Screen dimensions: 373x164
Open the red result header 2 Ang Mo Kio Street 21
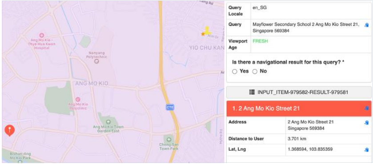coord(299,109)
